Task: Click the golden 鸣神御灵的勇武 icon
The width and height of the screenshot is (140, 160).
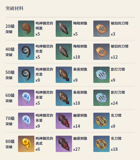Action: coord(26,144)
